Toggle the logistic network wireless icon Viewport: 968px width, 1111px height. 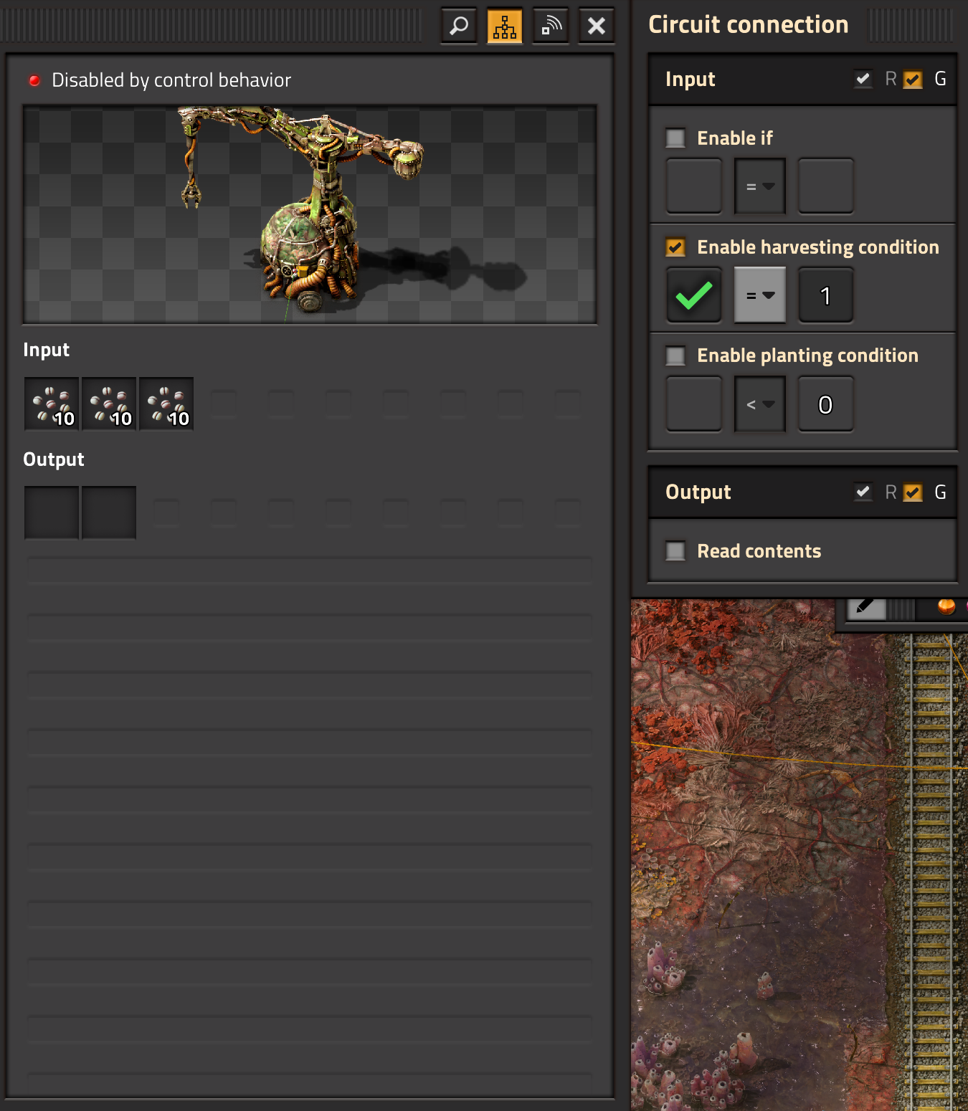[551, 27]
